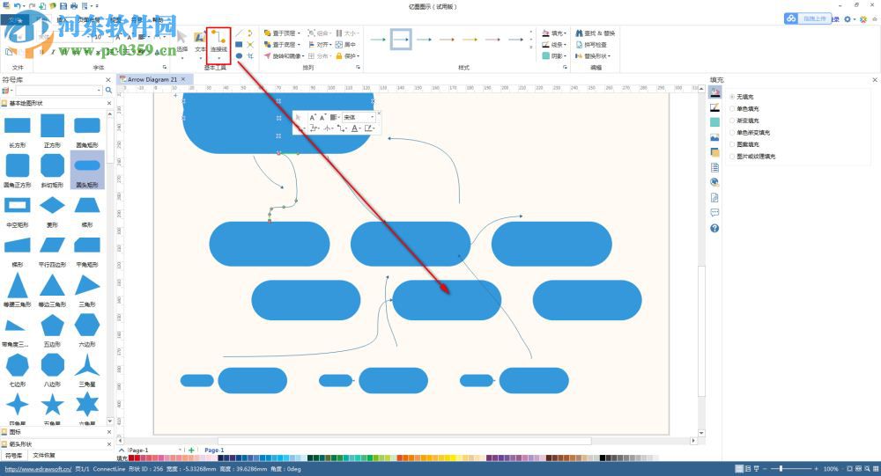Select the 图片或纹理填充 option
This screenshot has width=881, height=476.
pyautogui.click(x=752, y=156)
